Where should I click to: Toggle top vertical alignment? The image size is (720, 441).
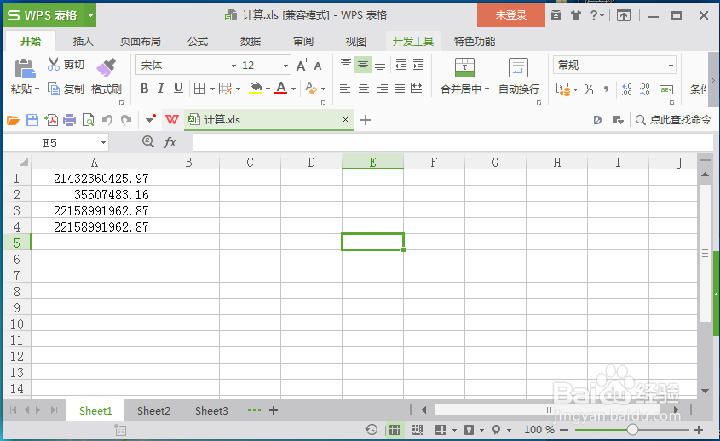coord(346,64)
